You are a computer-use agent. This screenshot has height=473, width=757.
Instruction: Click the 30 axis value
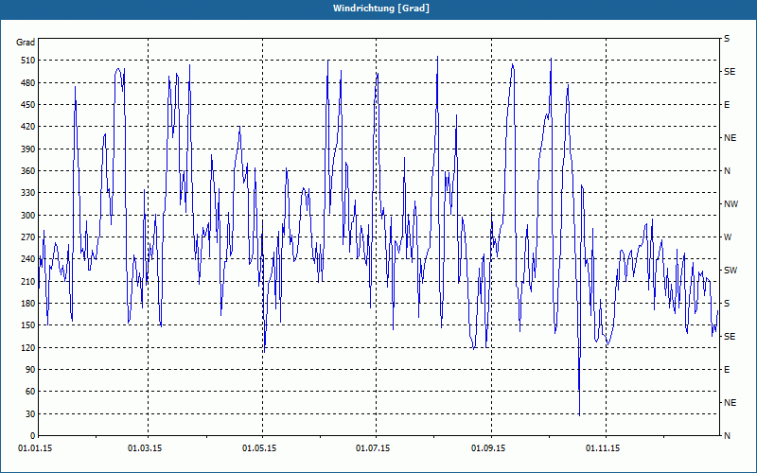tap(30, 414)
